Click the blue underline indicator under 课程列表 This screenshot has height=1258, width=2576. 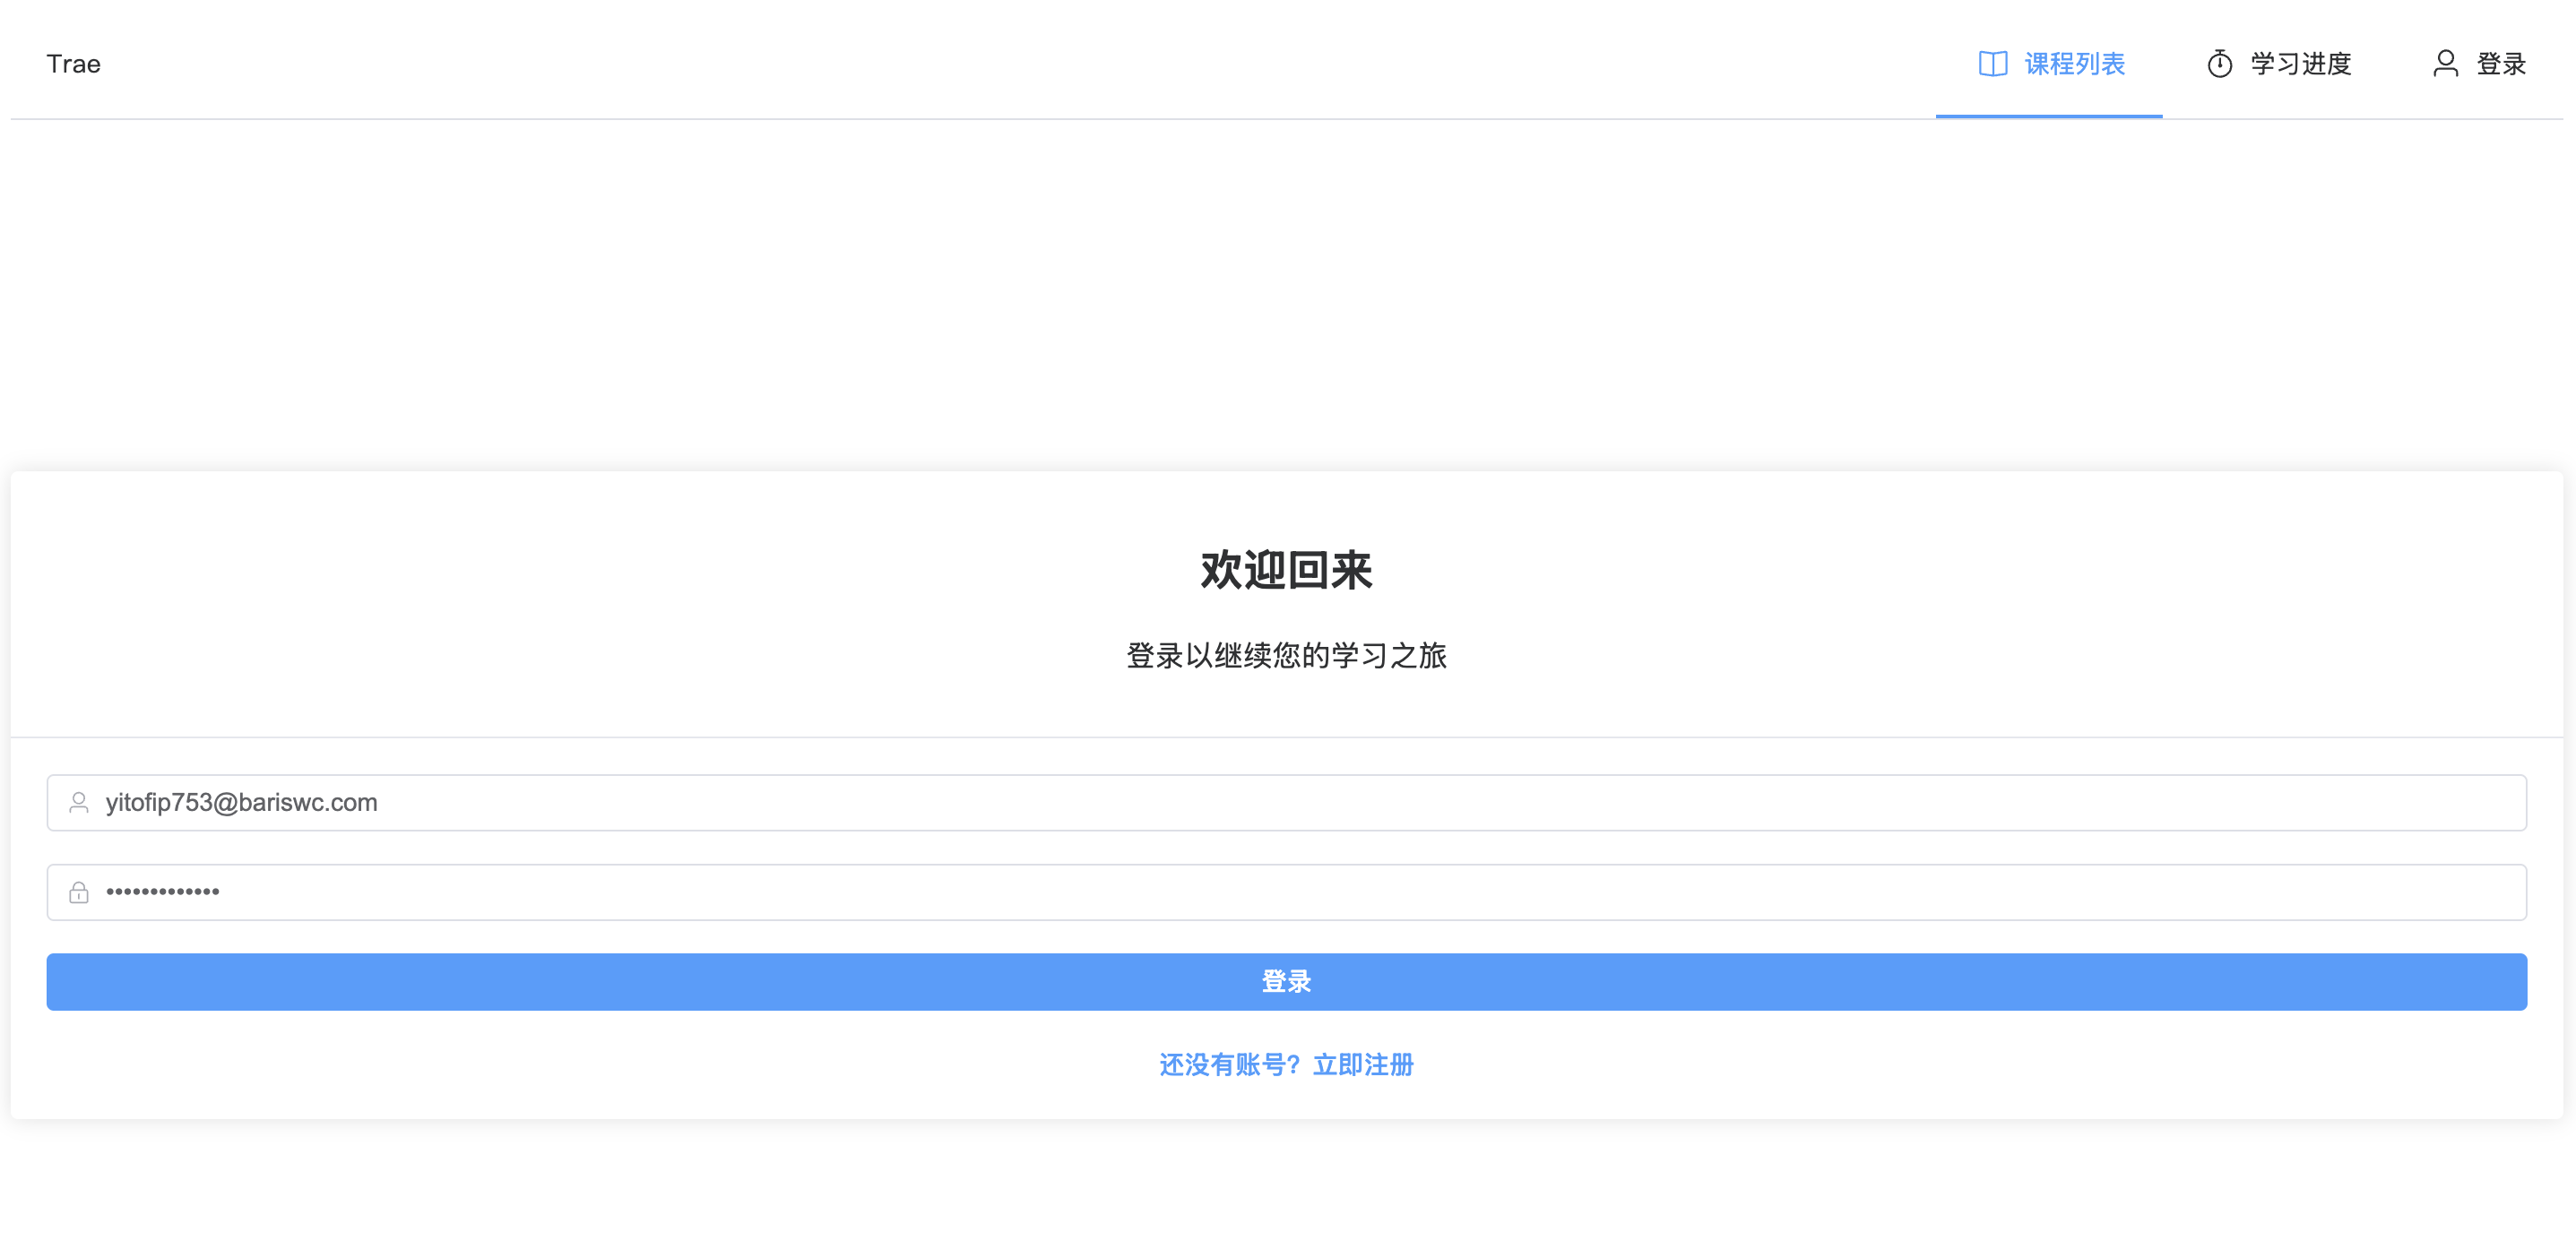click(x=2048, y=117)
